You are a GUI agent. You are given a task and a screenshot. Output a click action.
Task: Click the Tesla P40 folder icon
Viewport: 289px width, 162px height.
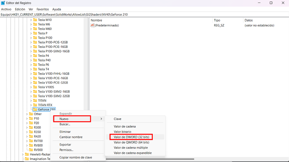(35, 60)
